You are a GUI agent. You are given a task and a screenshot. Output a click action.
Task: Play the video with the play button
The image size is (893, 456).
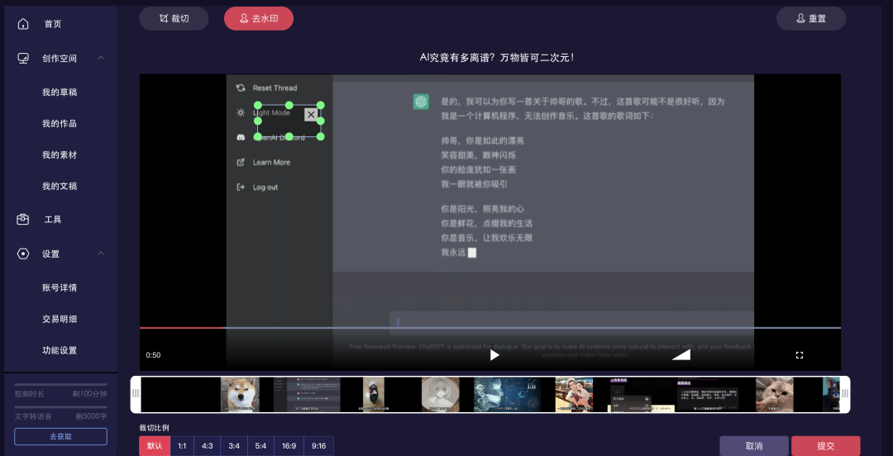pyautogui.click(x=494, y=354)
